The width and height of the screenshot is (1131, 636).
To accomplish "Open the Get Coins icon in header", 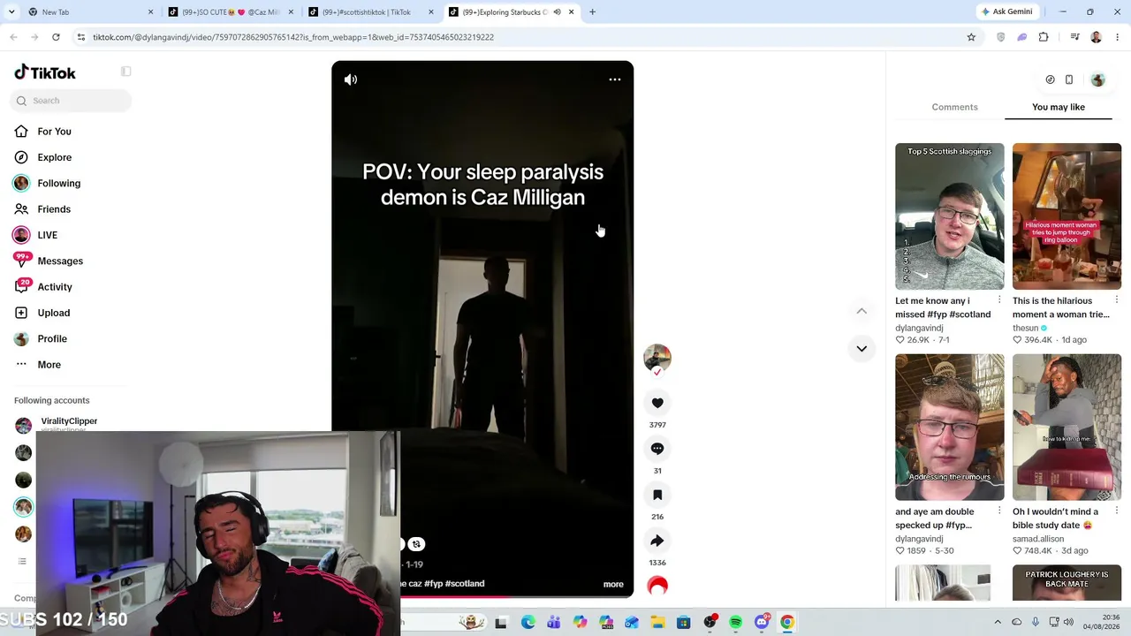I will coord(1050,79).
